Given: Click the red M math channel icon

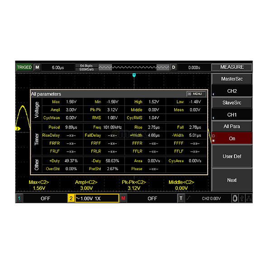Looking at the screenshot, I should 123,198.
